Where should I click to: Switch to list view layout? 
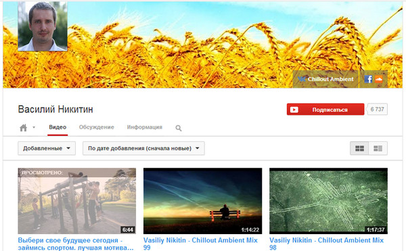378,148
